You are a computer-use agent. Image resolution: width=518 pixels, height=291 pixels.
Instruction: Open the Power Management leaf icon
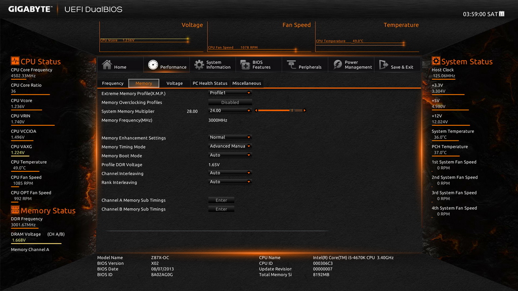[337, 65]
